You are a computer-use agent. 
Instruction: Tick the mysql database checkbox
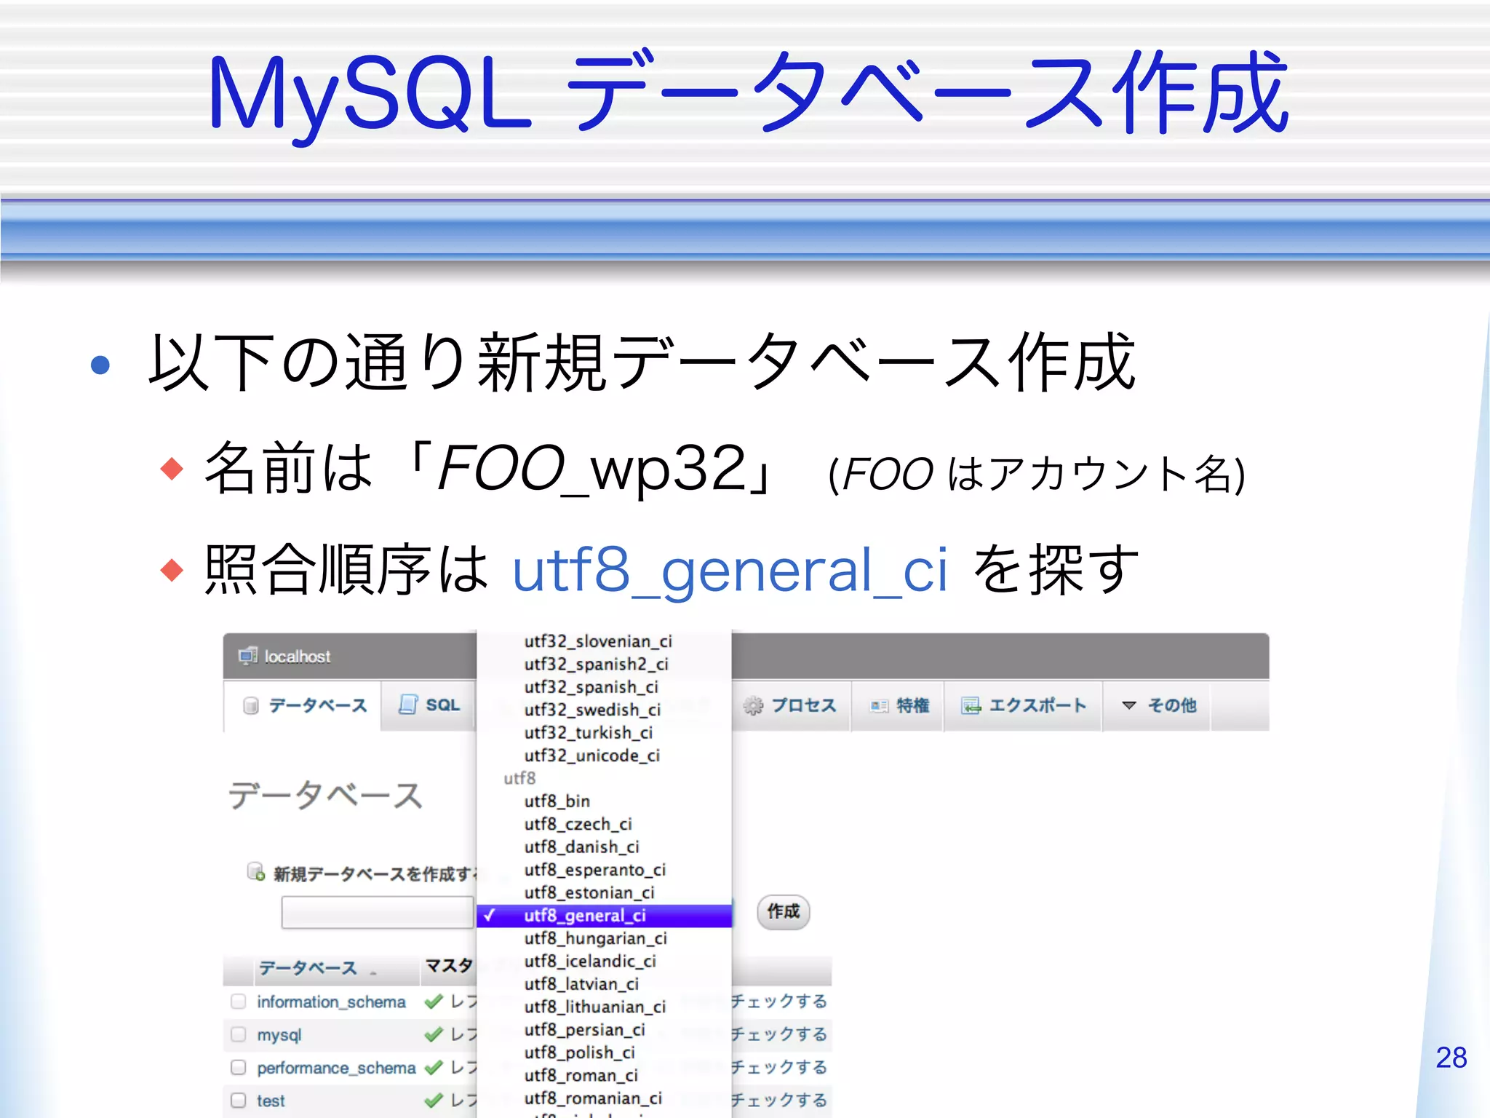pyautogui.click(x=239, y=1034)
